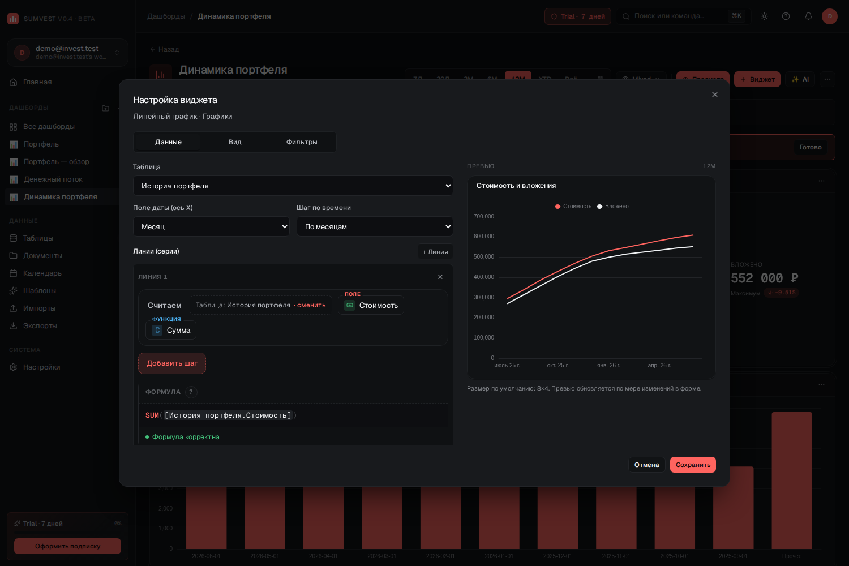Screen dimensions: 849x566
Task: Click the Сумма function sigma chip
Action: click(171, 330)
